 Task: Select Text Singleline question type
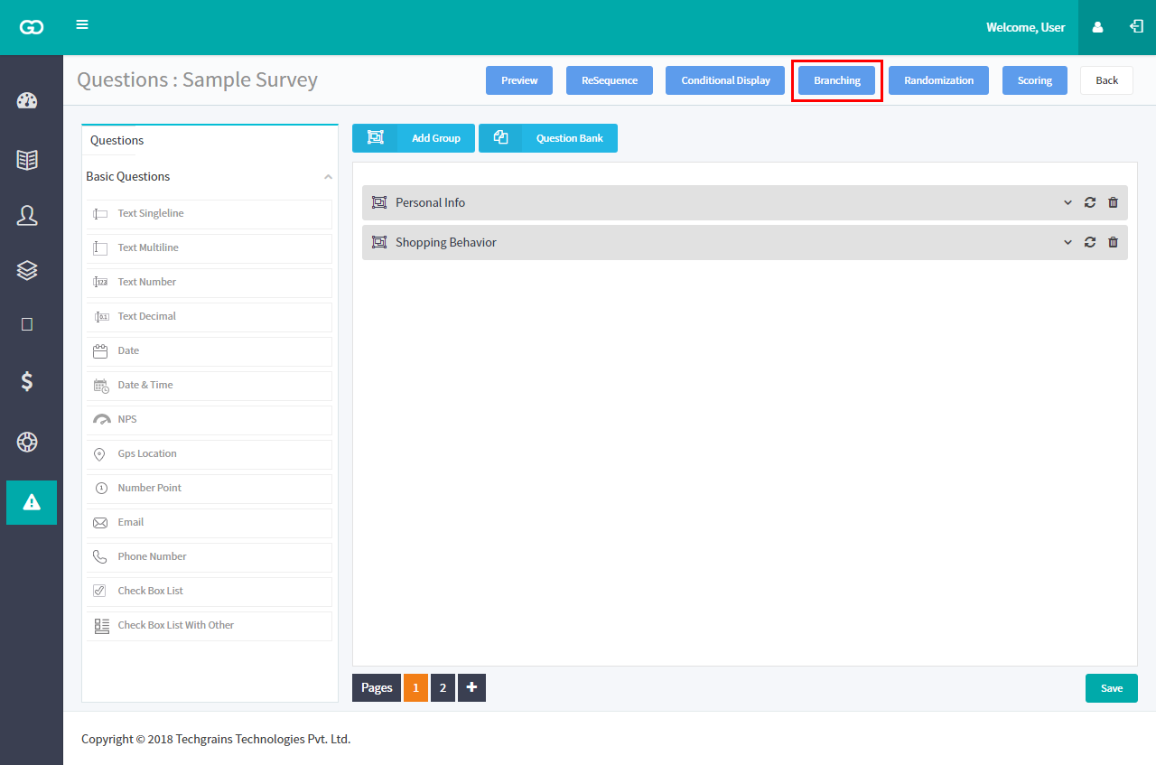click(x=210, y=214)
